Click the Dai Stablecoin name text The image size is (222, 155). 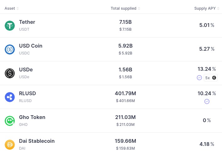[37, 141]
